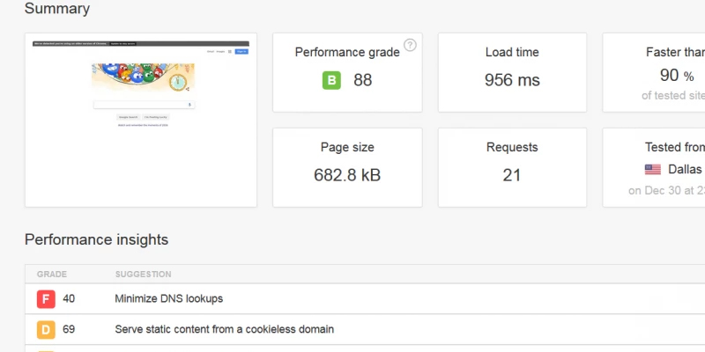Open the website screenshot thumbnail
Image resolution: width=705 pixels, height=352 pixels.
pos(141,120)
